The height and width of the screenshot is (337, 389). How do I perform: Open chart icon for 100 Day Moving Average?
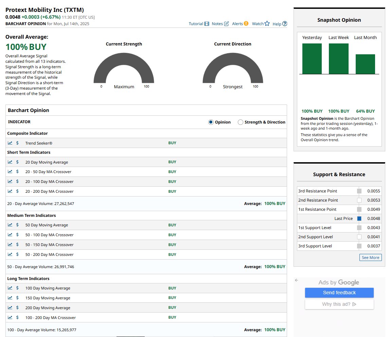10,288
